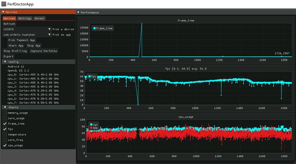Switch to the Settings tab
Viewport: 296px width, 164px height.
point(25,18)
